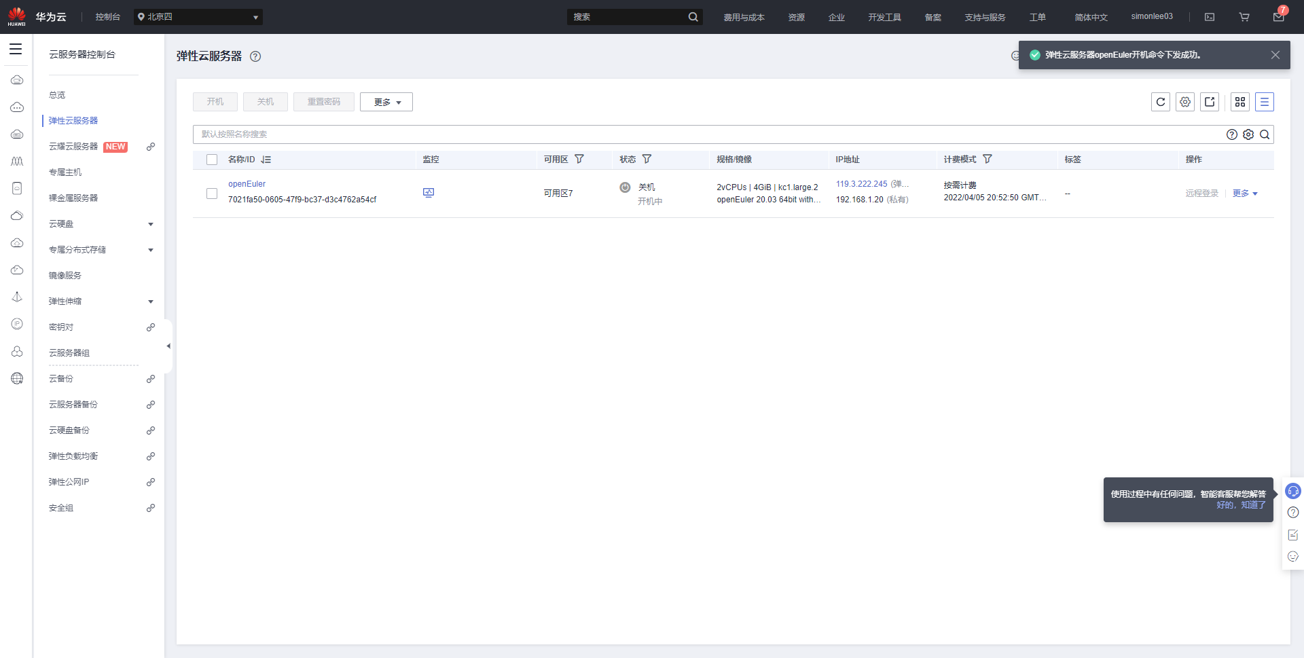Expand the 专属分布式存储 sidebar section
Image resolution: width=1304 pixels, height=658 pixels.
pos(151,250)
